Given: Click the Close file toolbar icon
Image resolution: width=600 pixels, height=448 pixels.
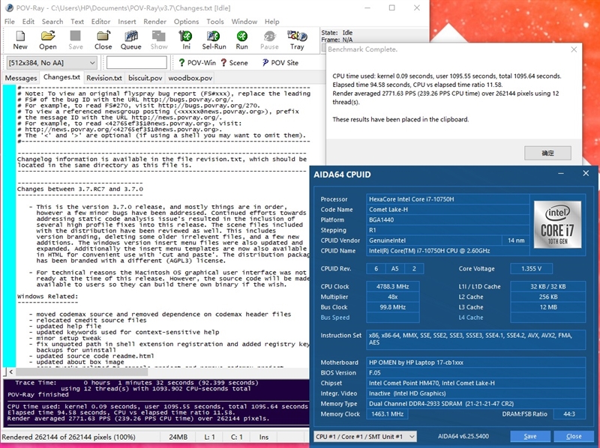Looking at the screenshot, I should click(x=103, y=40).
